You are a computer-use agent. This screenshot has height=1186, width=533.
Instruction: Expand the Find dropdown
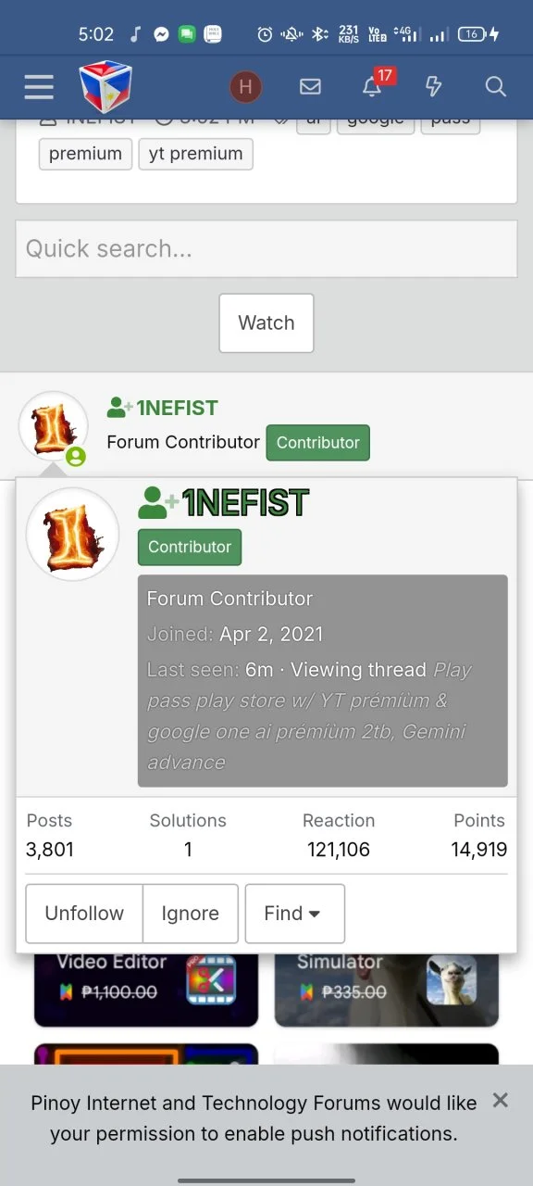294,914
